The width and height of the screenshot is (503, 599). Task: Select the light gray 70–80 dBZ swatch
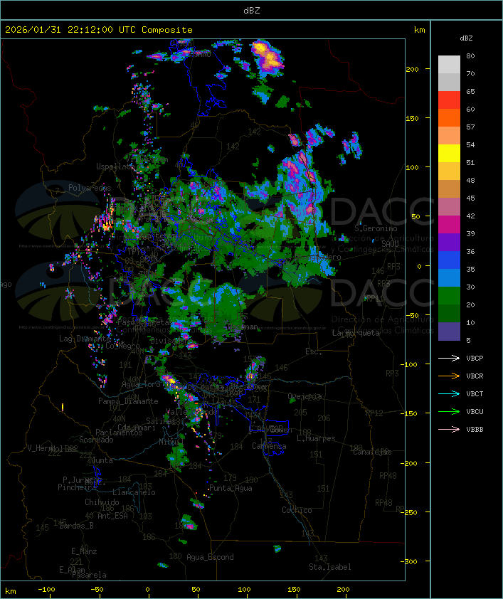pyautogui.click(x=449, y=65)
